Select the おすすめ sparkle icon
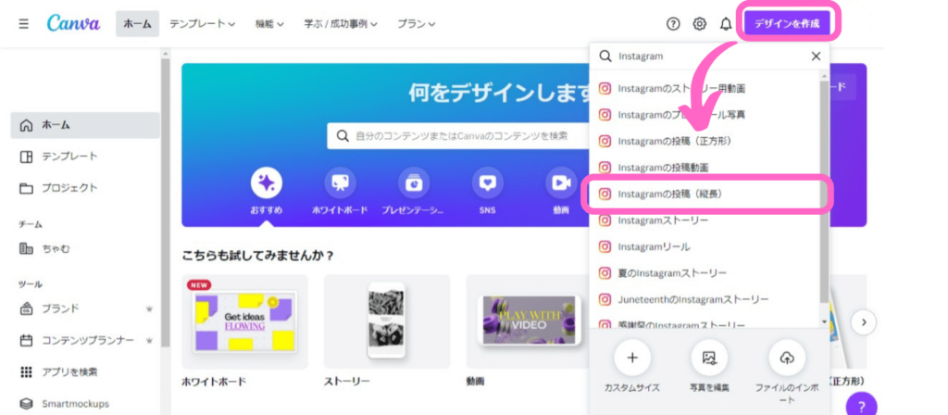The image size is (948, 415). click(x=267, y=182)
